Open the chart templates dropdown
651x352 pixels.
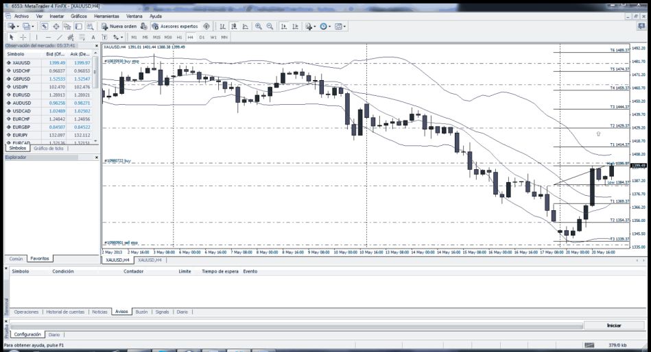click(x=344, y=26)
